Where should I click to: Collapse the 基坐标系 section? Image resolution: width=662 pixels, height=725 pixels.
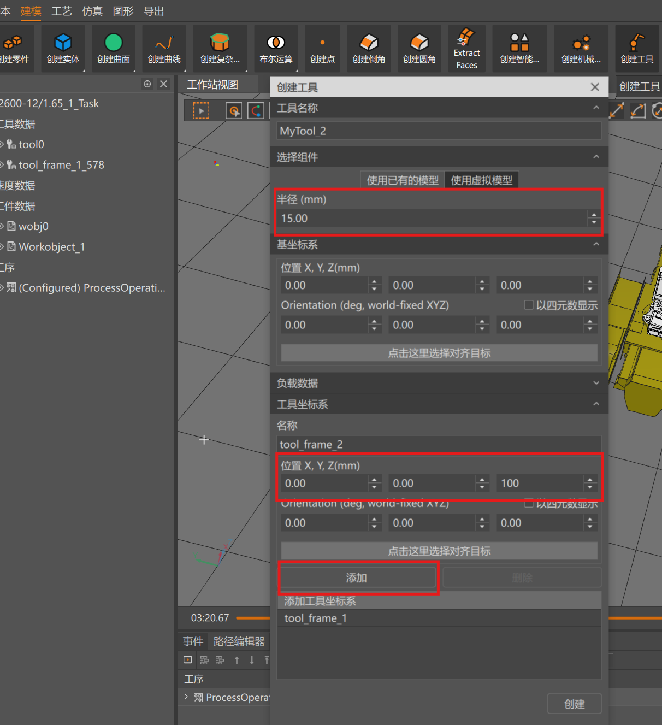pos(596,244)
